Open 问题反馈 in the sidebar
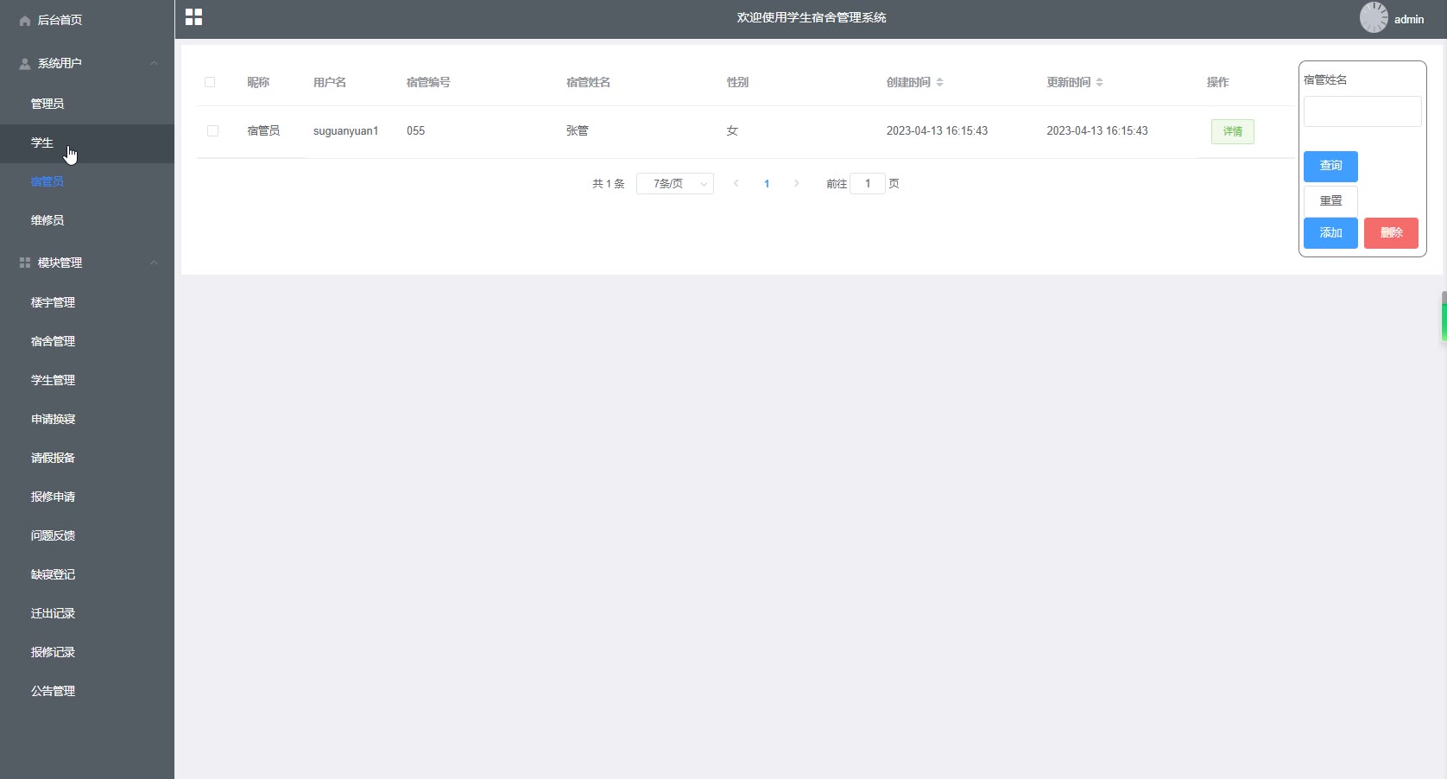The height and width of the screenshot is (779, 1447). [x=87, y=535]
